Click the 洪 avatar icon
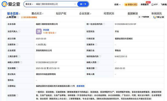167x101 pixels. point(39,31)
